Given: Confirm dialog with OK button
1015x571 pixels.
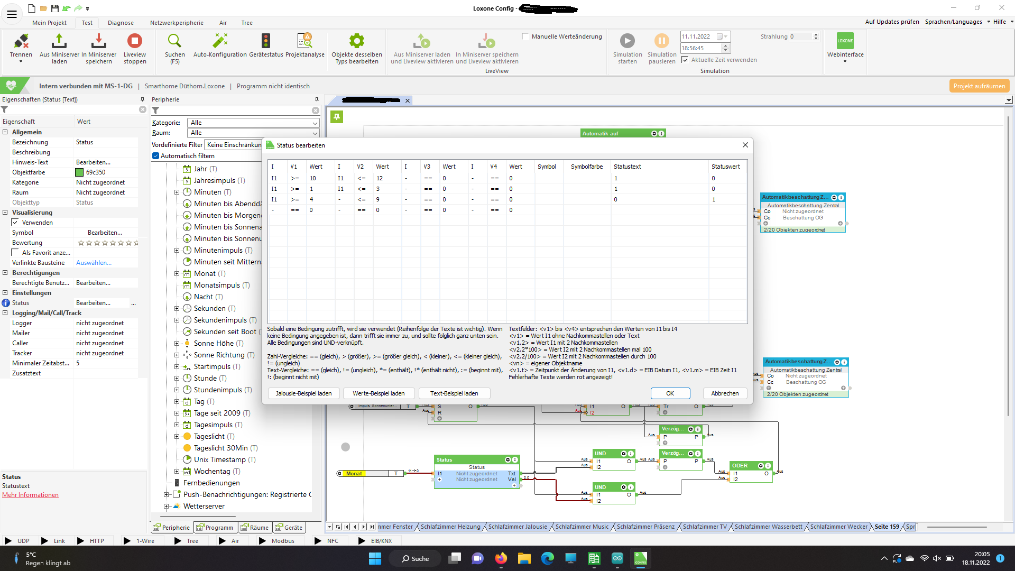Looking at the screenshot, I should point(670,393).
